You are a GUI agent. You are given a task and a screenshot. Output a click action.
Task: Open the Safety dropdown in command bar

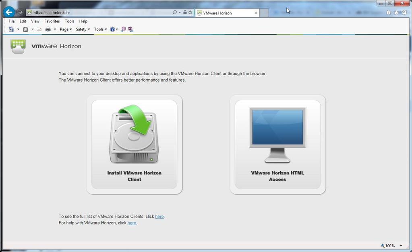[x=83, y=29]
